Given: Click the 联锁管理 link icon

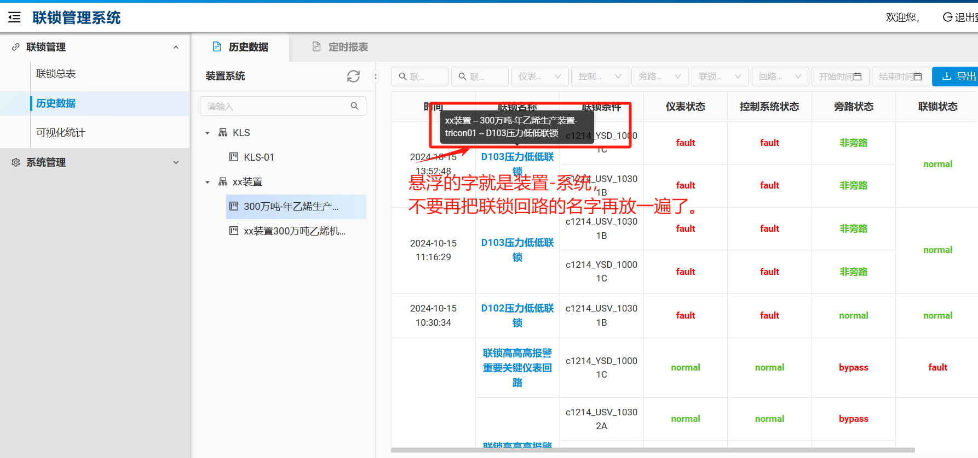Looking at the screenshot, I should pyautogui.click(x=16, y=47).
